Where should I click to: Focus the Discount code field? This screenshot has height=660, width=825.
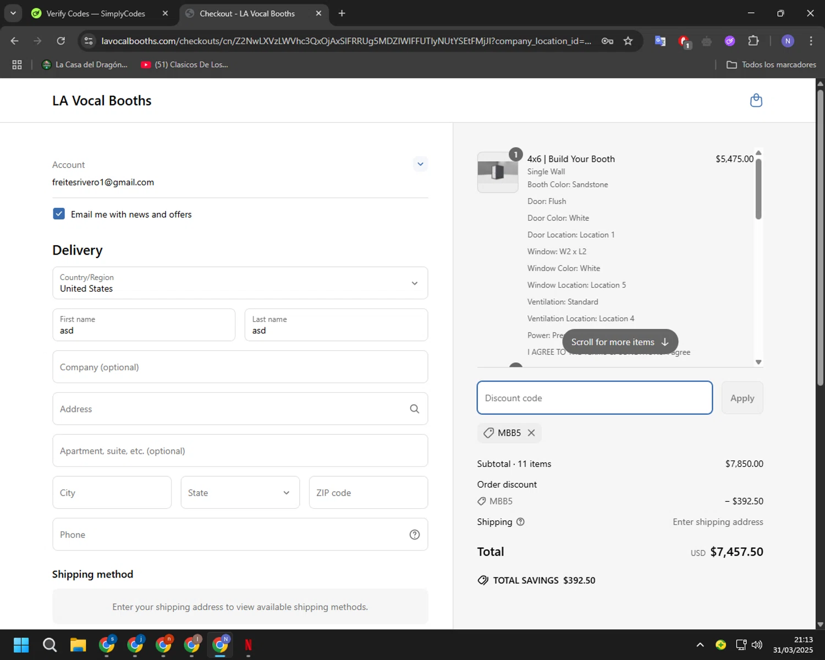[595, 398]
